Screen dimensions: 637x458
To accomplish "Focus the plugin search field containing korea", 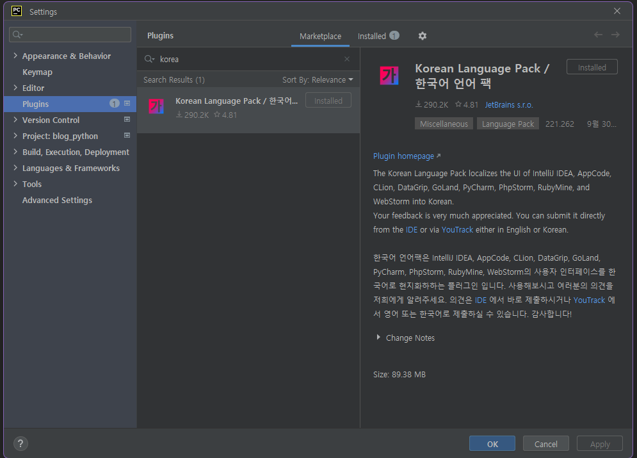I will pyautogui.click(x=248, y=59).
